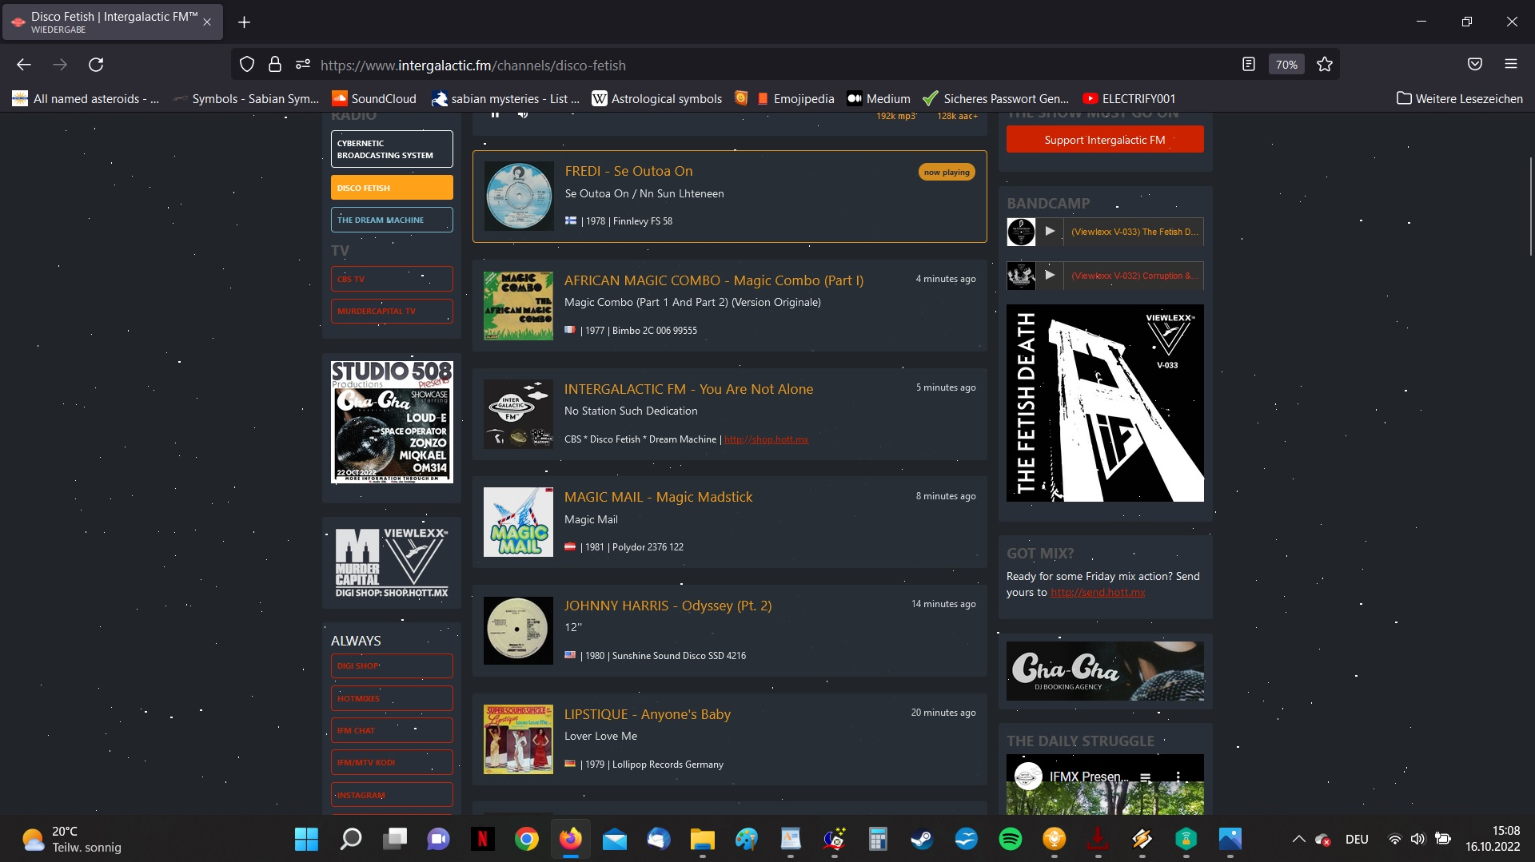Play Viewlexx V-032 Corruption track

click(x=1050, y=276)
